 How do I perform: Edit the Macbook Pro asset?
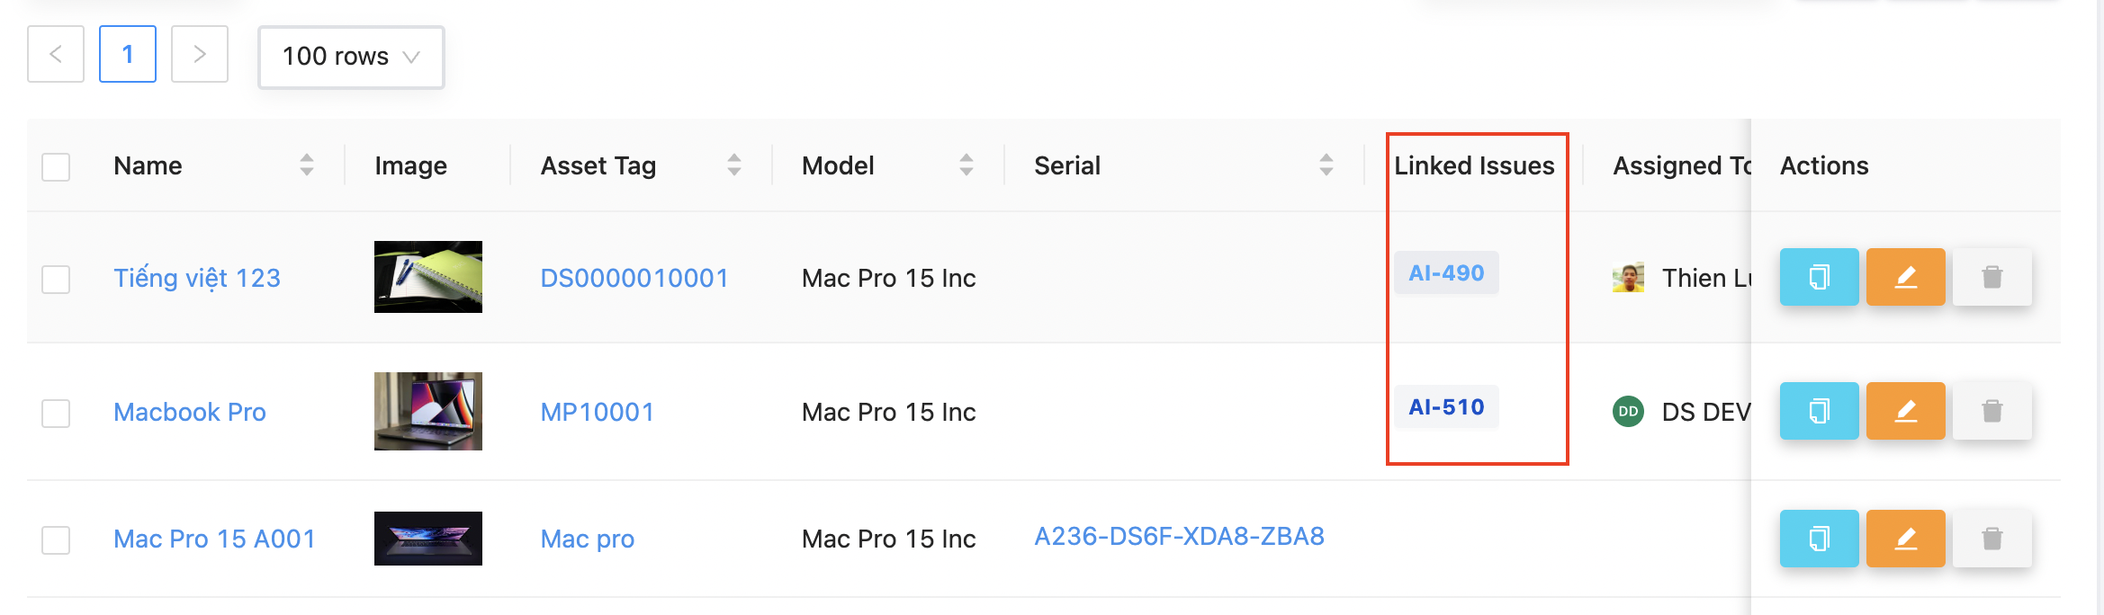point(1905,411)
